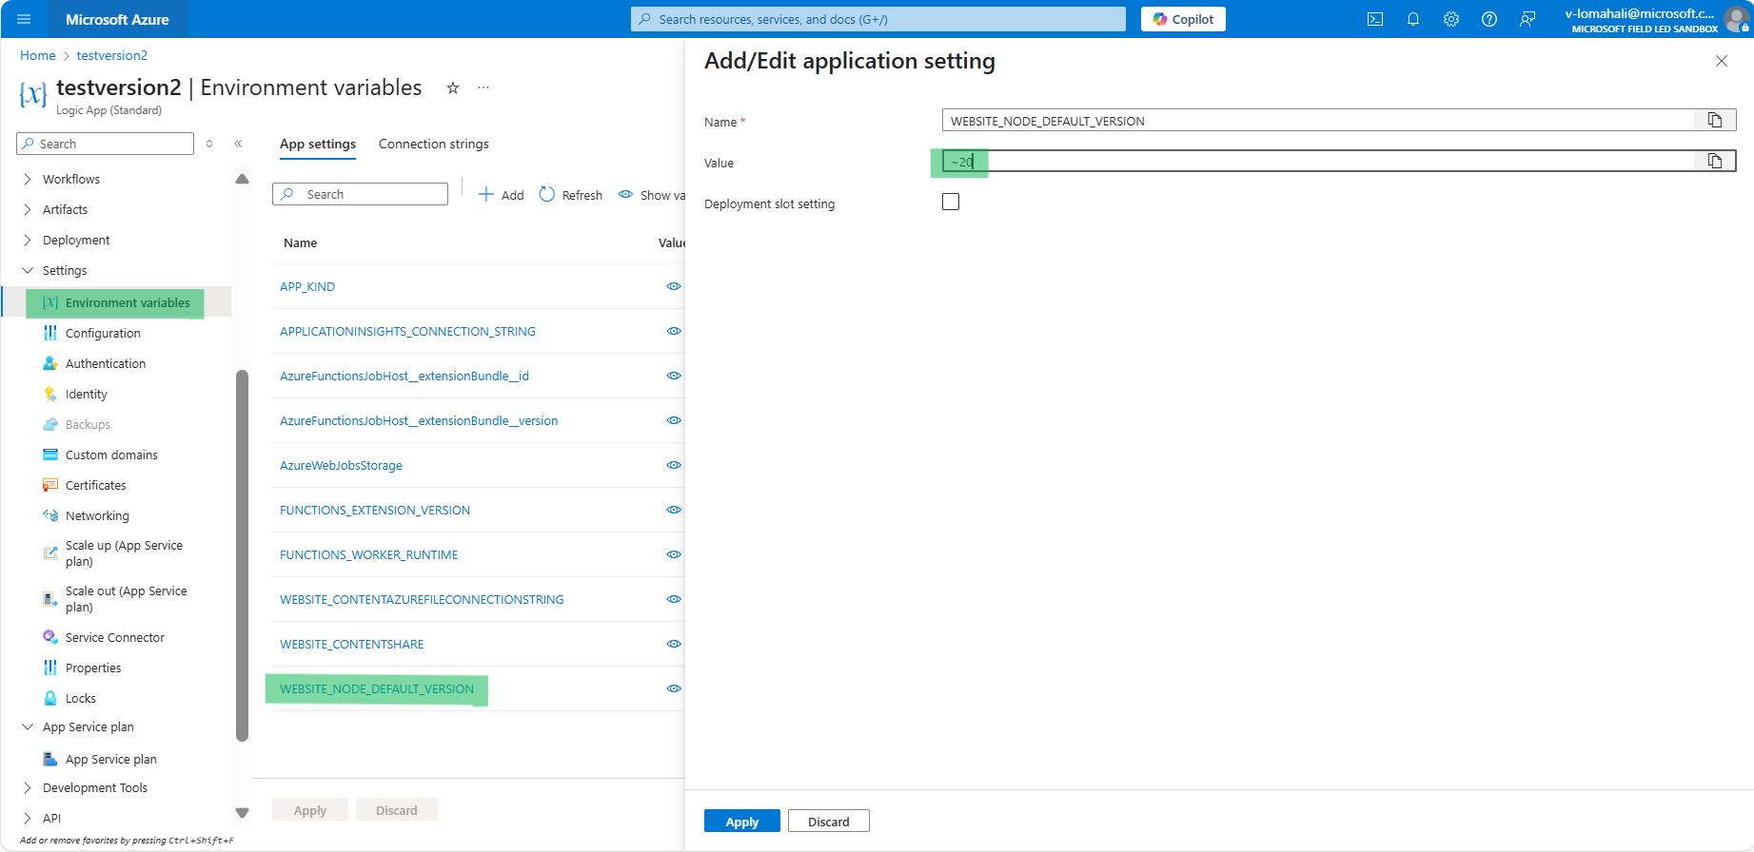Reveal FUNCTIONS_WORKER_RUNTIME value eye icon

coord(674,554)
